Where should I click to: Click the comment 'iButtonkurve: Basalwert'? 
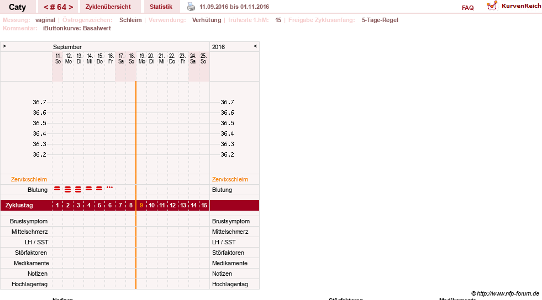77,28
